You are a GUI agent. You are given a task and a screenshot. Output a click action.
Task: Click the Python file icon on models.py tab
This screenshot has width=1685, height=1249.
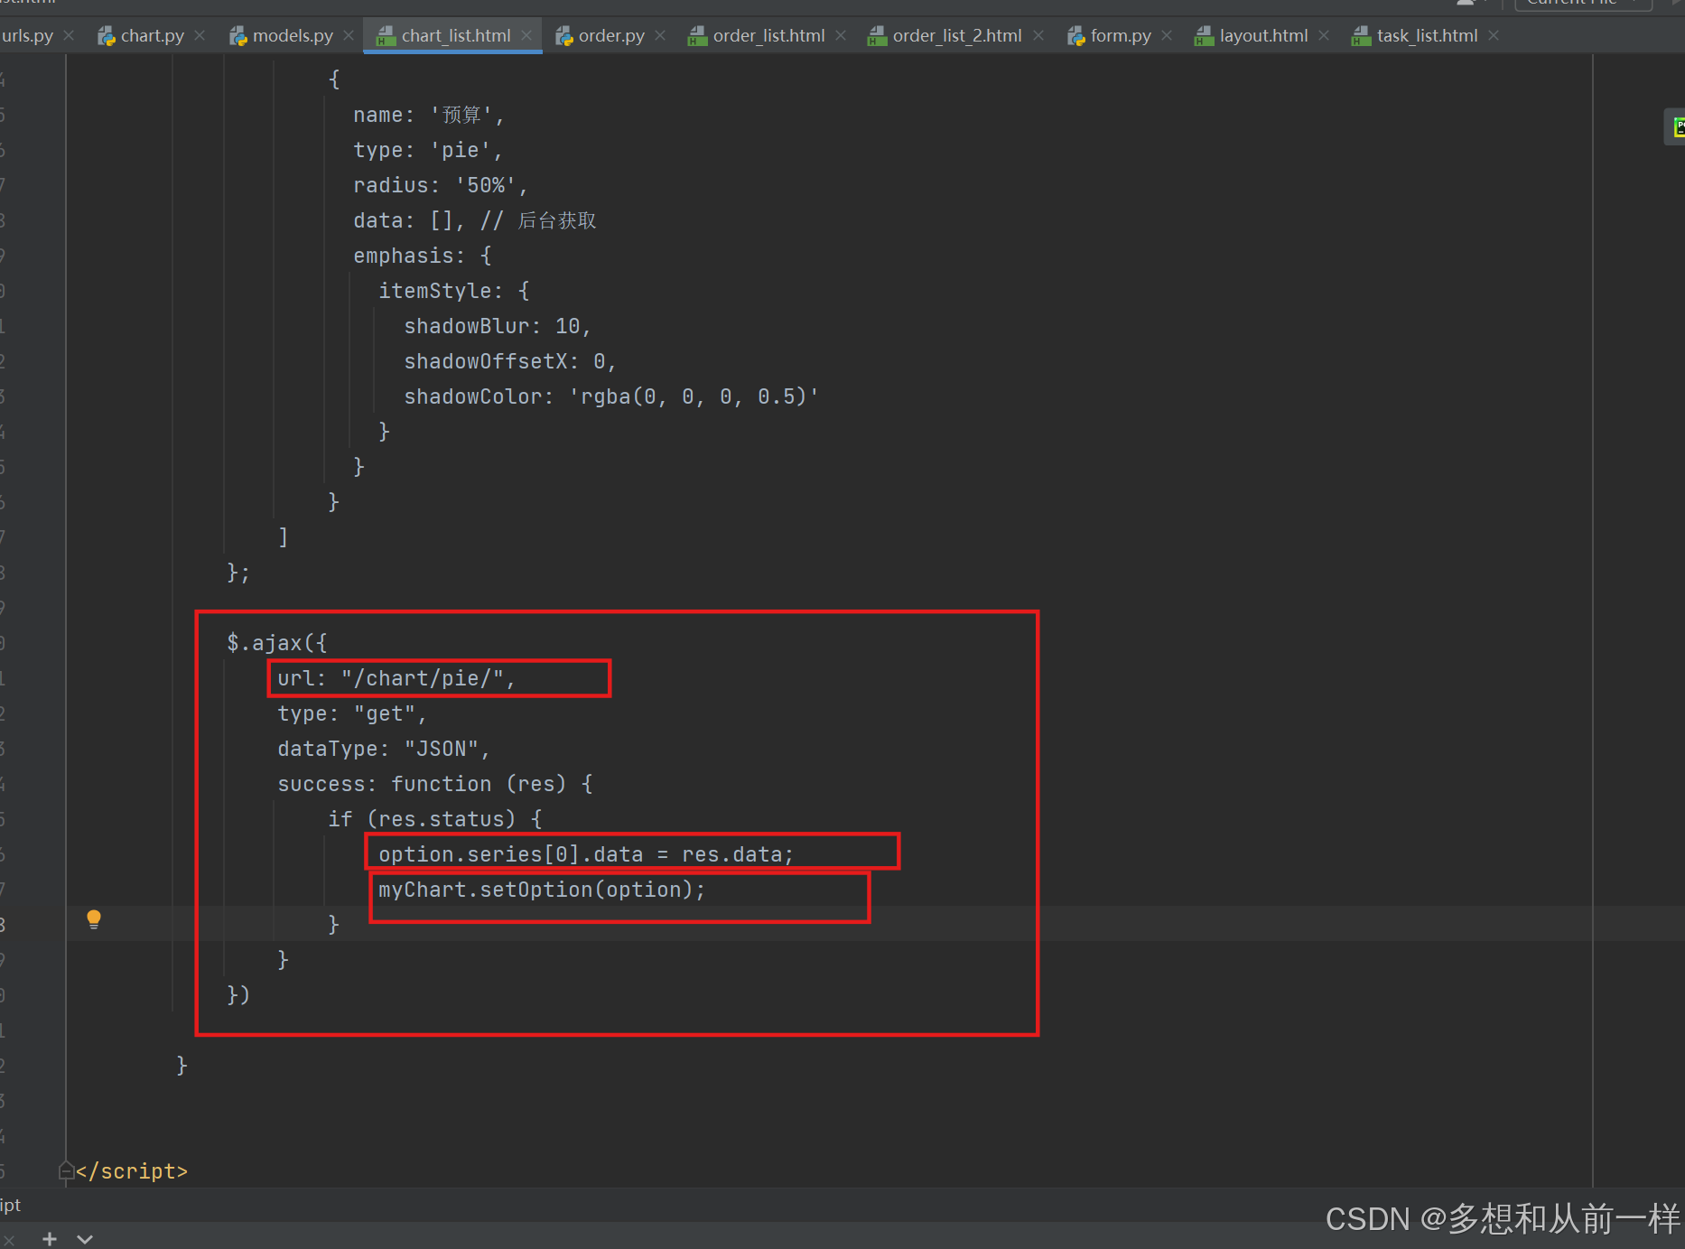tap(238, 36)
